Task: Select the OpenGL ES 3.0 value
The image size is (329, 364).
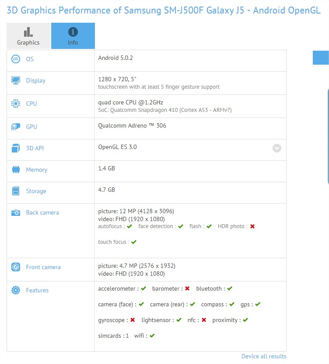Action: [x=117, y=147]
